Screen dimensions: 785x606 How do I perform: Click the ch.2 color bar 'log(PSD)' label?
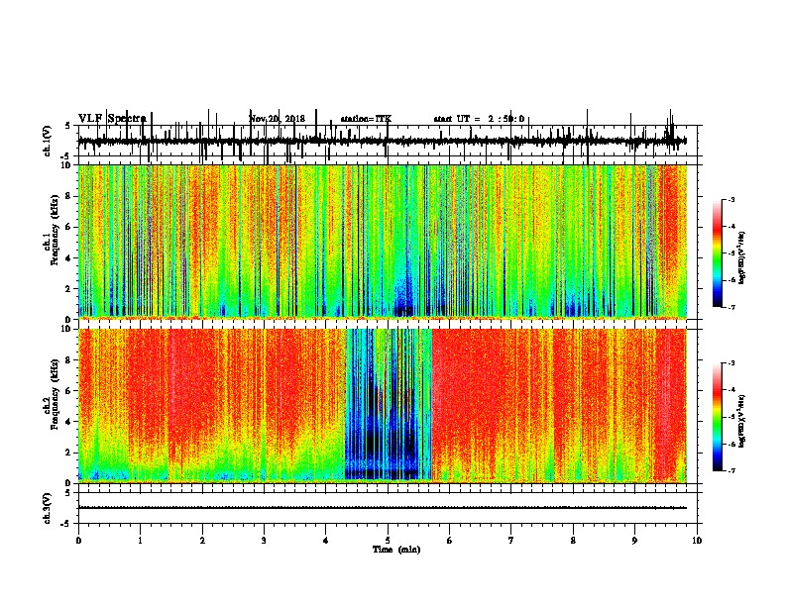742,421
